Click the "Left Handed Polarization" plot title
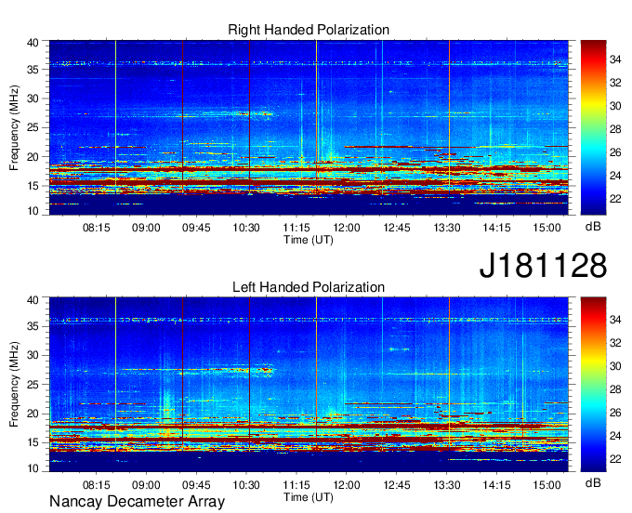Viewport: 632px width, 513px height. (x=309, y=287)
